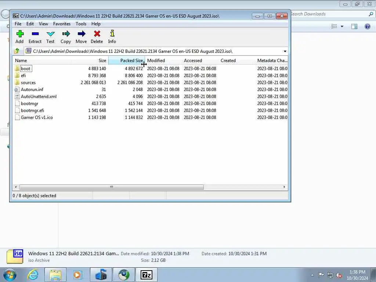Sort by Accessed column header

200,61
